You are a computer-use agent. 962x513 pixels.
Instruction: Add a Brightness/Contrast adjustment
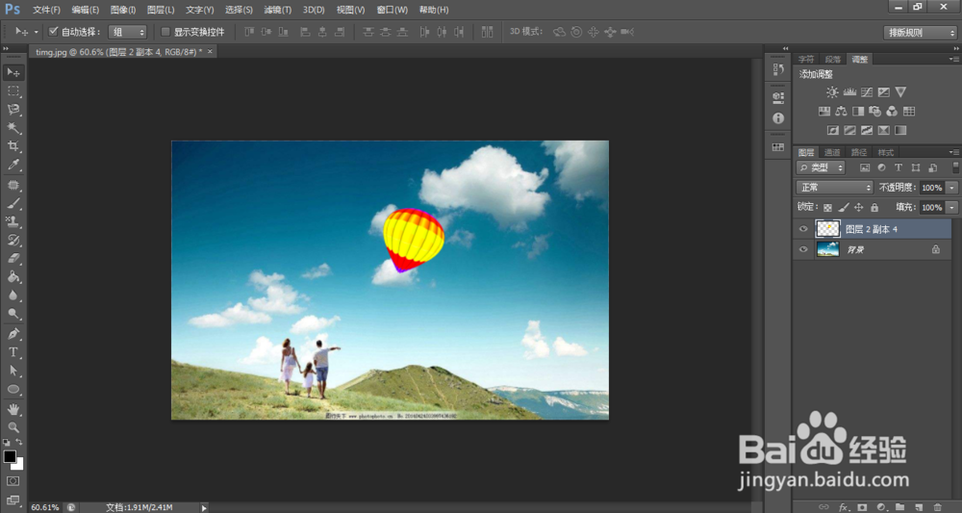point(832,92)
